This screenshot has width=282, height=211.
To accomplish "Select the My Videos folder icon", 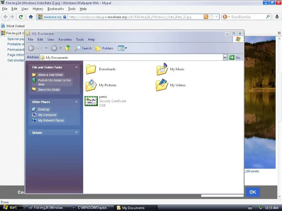I will coord(162,85).
